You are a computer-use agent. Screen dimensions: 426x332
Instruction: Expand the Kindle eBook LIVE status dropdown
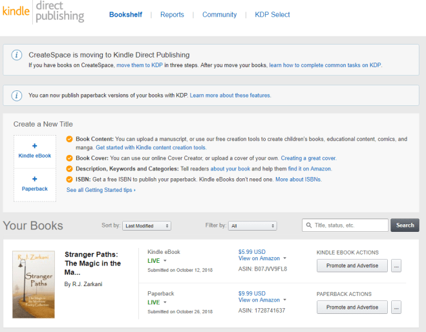[157, 260]
